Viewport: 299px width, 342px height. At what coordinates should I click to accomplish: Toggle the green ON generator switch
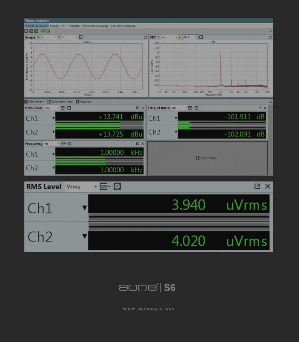(45, 31)
